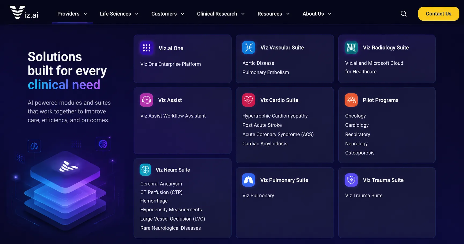464x244 pixels.
Task: Click the Viz Pulmonary Suite lungs icon
Action: tap(249, 180)
